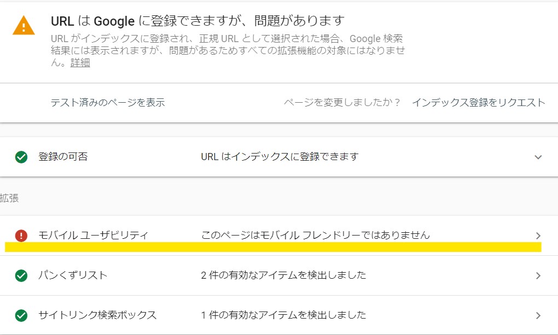
Task: Expand the 登録の可否 section with the chevron
Action: point(538,157)
